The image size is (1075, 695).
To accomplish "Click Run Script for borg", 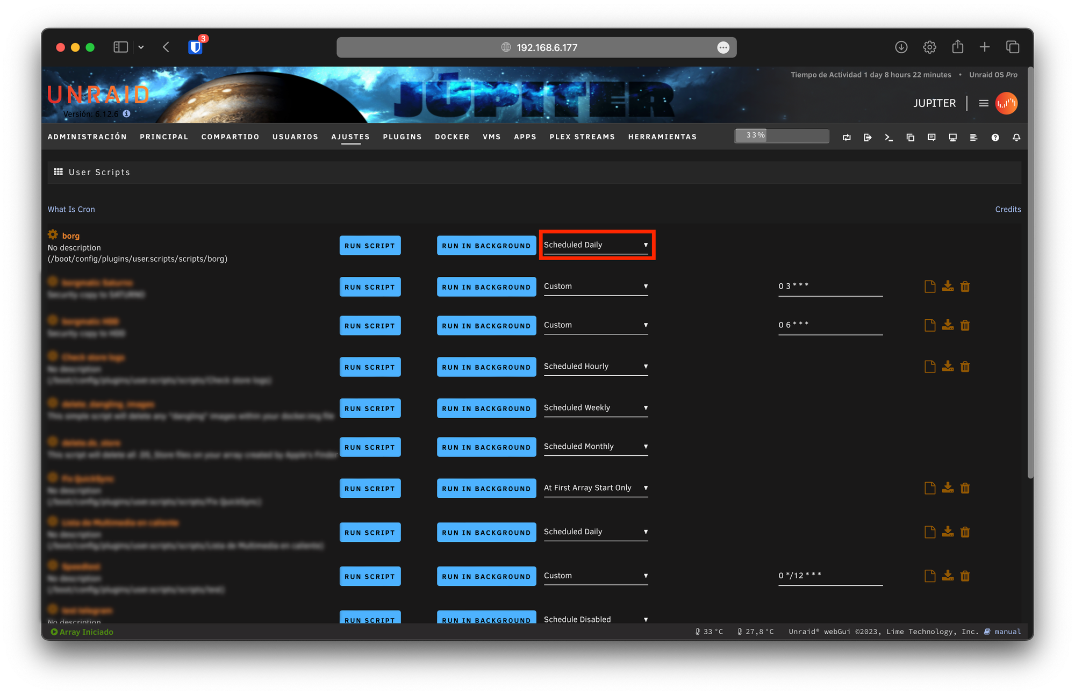I will click(370, 246).
